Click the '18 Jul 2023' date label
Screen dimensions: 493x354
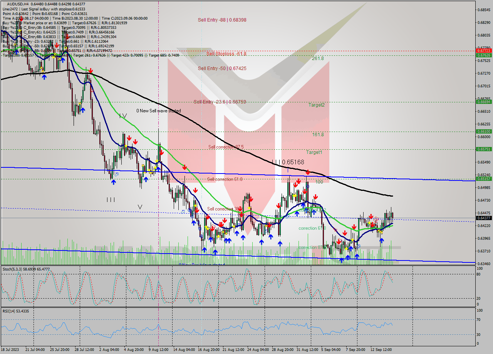coord(10,350)
